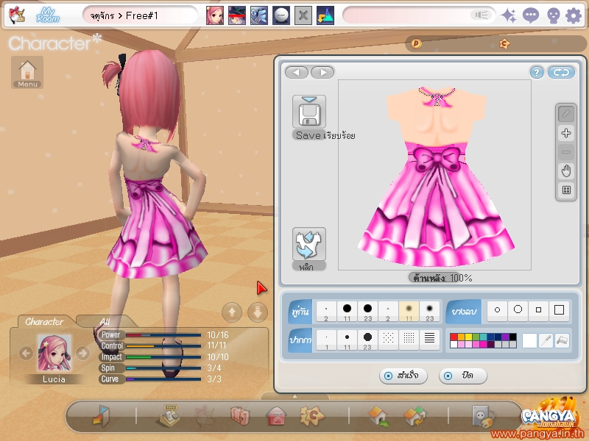This screenshot has width=589, height=441.
Task: Click the house with green arrow
Action: tap(378, 416)
